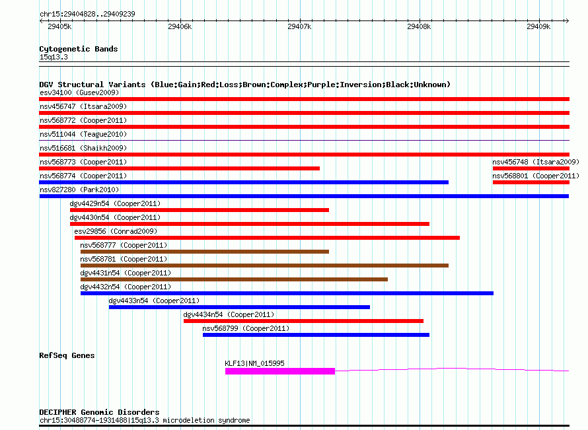Select the dgv4434n54 (Cooper2011) label
Screen dimensions: 588x430
tap(229, 314)
